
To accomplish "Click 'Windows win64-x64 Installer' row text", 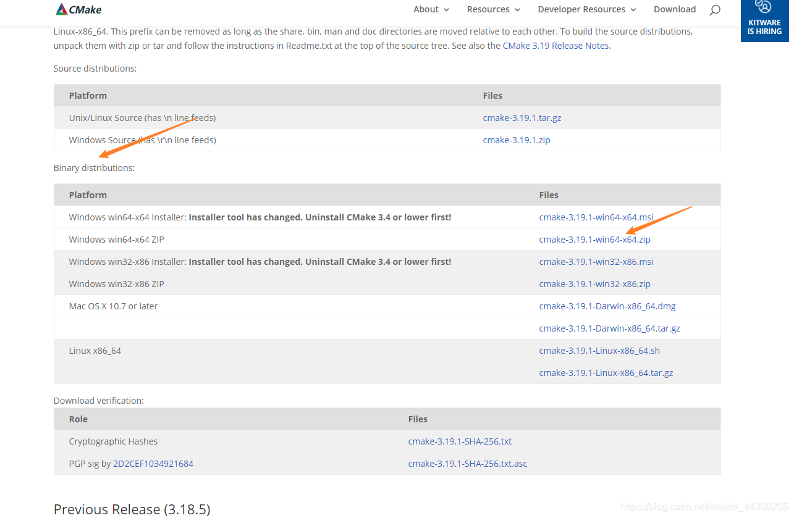I will pos(260,217).
